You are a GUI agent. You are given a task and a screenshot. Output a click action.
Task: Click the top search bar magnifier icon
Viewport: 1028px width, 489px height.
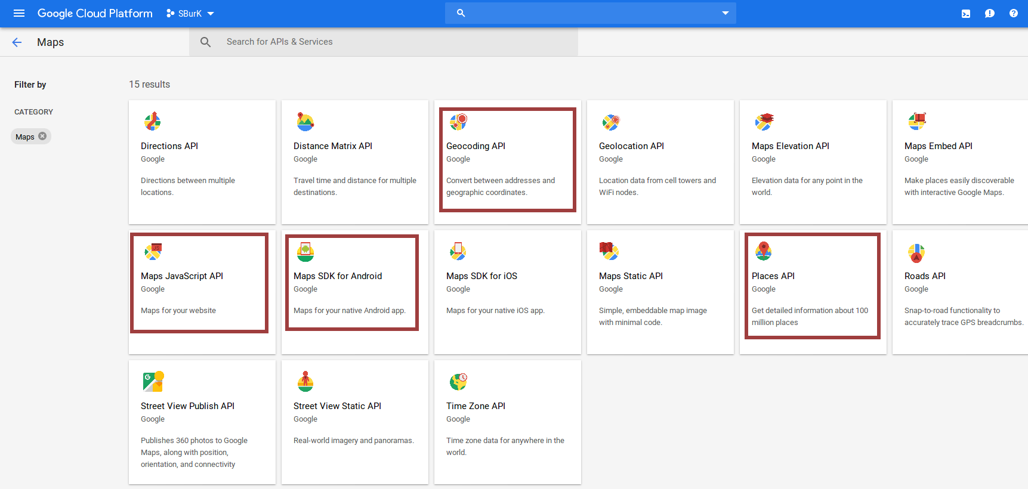pos(461,13)
